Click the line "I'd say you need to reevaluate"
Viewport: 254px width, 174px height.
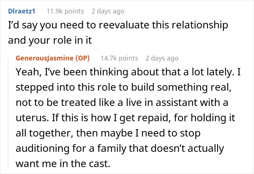(118, 25)
